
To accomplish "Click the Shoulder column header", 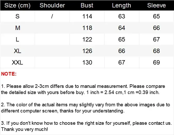I will coord(52,5).
